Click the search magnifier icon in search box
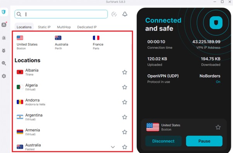Viewport: 233px width, 153px height. (x=19, y=14)
